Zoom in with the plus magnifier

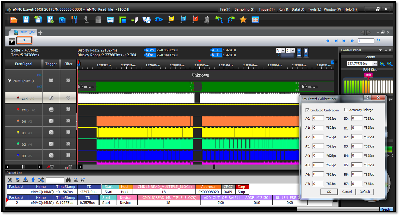click(383, 64)
